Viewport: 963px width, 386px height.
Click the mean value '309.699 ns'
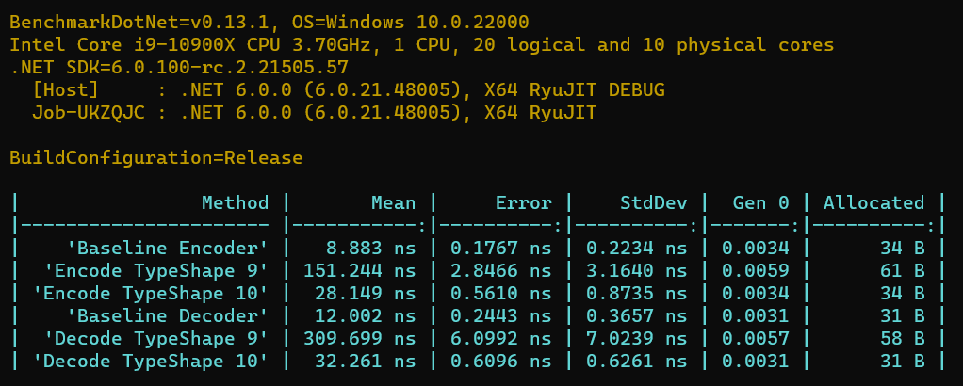(360, 338)
